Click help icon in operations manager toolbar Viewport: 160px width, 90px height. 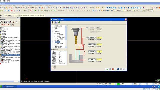pyautogui.click(x=16, y=22)
